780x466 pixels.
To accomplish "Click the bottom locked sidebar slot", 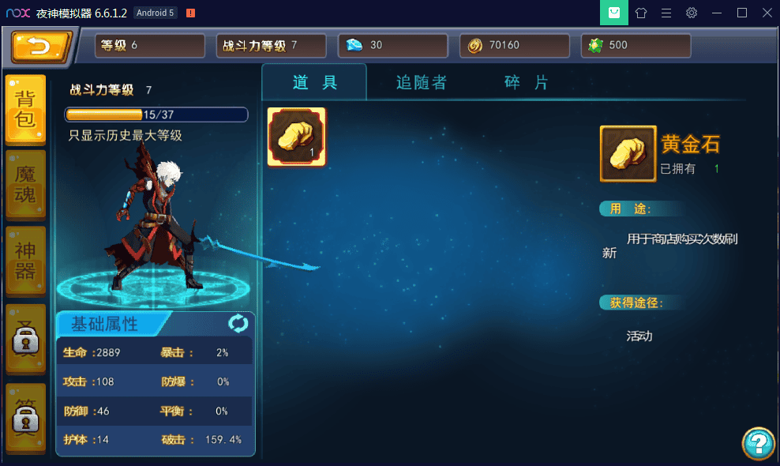I will pyautogui.click(x=25, y=417).
